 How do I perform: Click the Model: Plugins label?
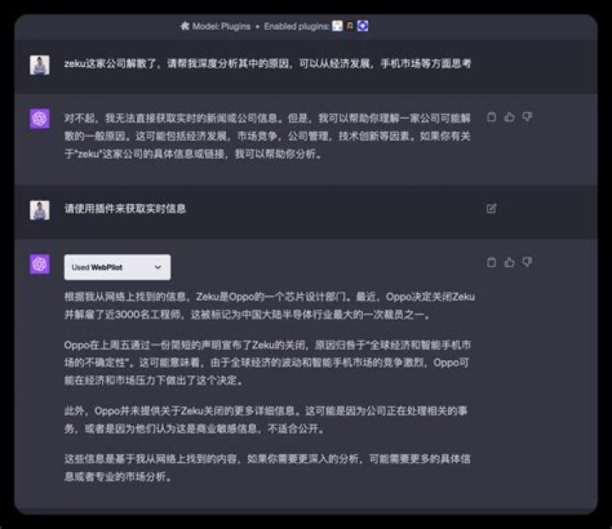pyautogui.click(x=221, y=26)
